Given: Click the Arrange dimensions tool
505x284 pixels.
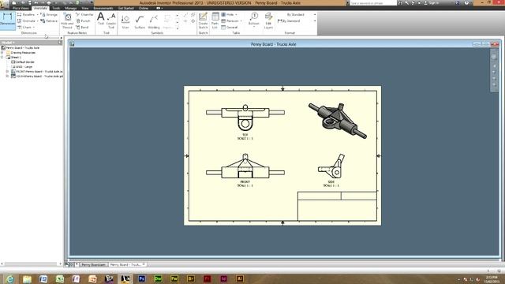Looking at the screenshot, I should point(49,14).
